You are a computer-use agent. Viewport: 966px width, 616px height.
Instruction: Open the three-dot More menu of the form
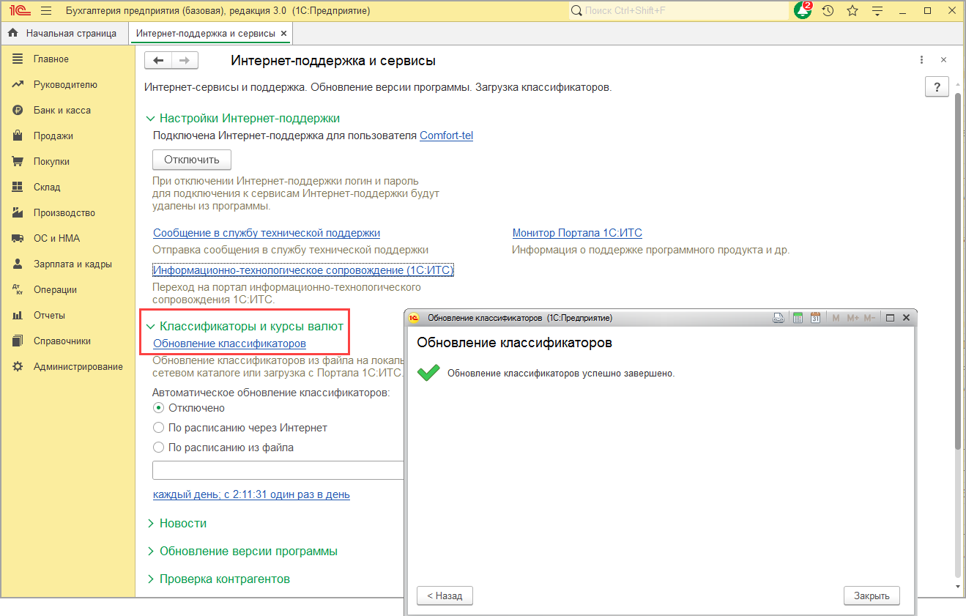[921, 60]
